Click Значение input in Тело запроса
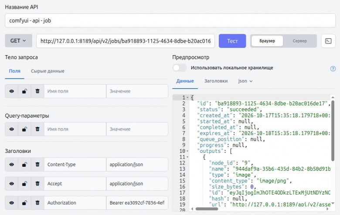This screenshot has width=340, height=215. click(137, 91)
